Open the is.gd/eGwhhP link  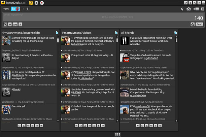point(151,58)
